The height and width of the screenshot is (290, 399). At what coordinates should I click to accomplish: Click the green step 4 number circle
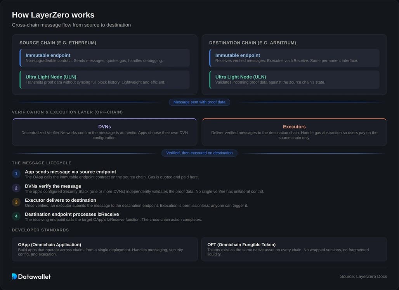pos(16,216)
